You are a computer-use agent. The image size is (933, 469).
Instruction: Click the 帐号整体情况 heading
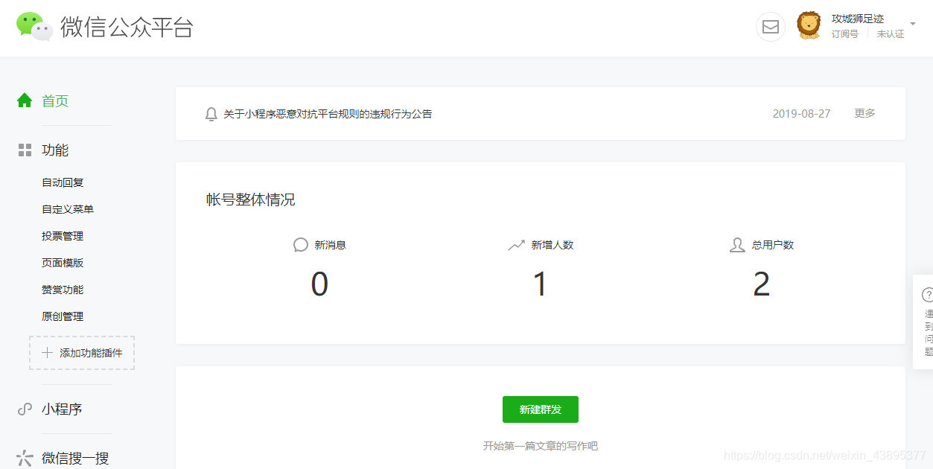(x=251, y=200)
